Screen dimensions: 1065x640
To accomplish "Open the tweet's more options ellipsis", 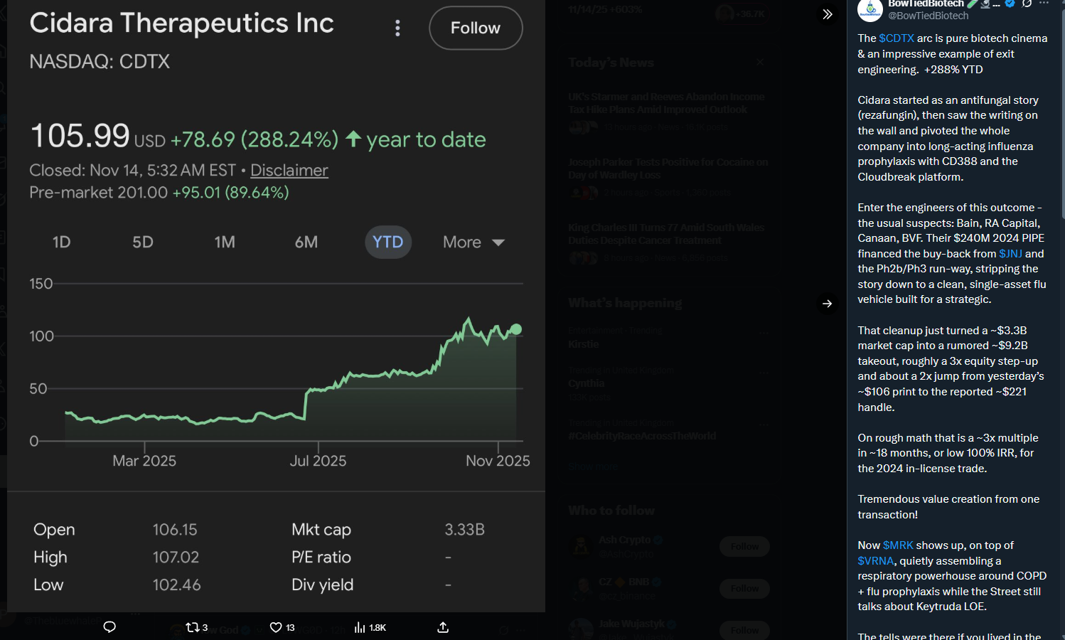I will [1044, 4].
